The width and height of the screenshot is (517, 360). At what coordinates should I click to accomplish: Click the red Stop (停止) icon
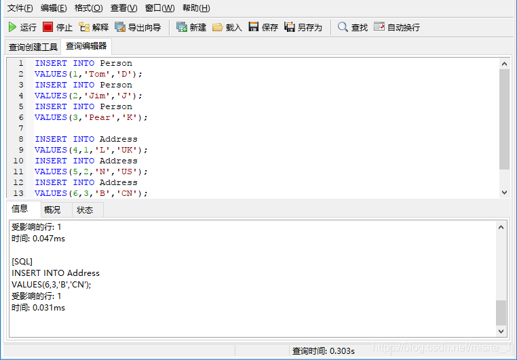click(47, 27)
